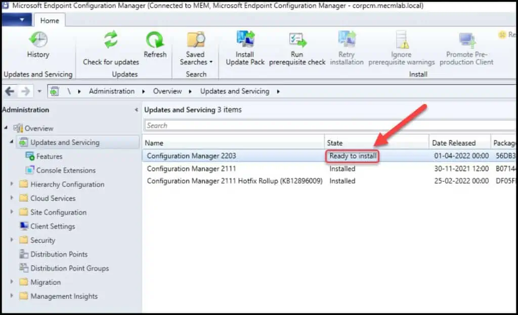
Task: Select Cloud Services folder item
Action: click(53, 198)
